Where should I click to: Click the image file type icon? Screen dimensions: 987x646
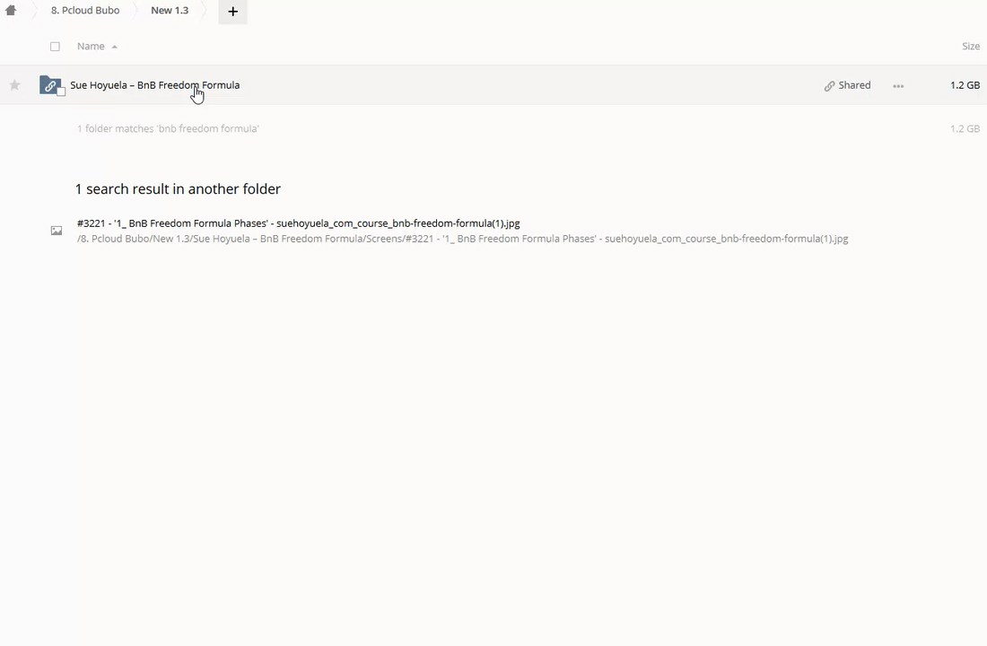pos(57,231)
